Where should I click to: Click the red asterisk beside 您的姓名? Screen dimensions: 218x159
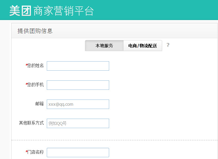26,65
